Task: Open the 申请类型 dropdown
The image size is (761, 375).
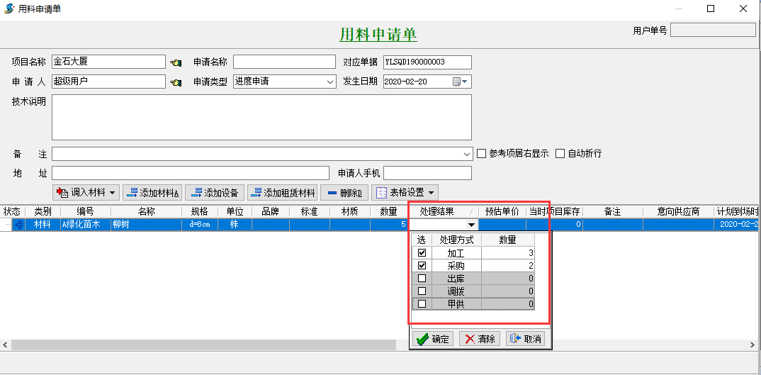Action: 330,82
